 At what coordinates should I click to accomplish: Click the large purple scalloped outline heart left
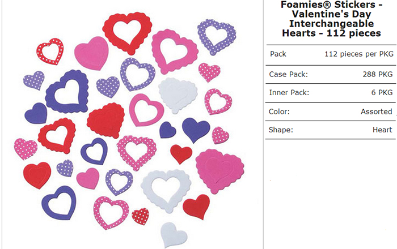point(67,92)
